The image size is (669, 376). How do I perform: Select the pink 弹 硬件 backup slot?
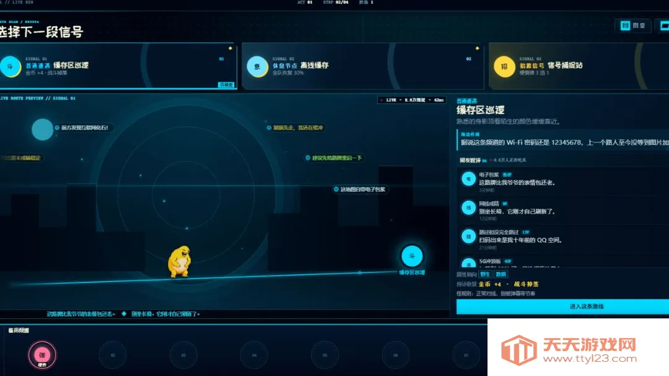[42, 355]
